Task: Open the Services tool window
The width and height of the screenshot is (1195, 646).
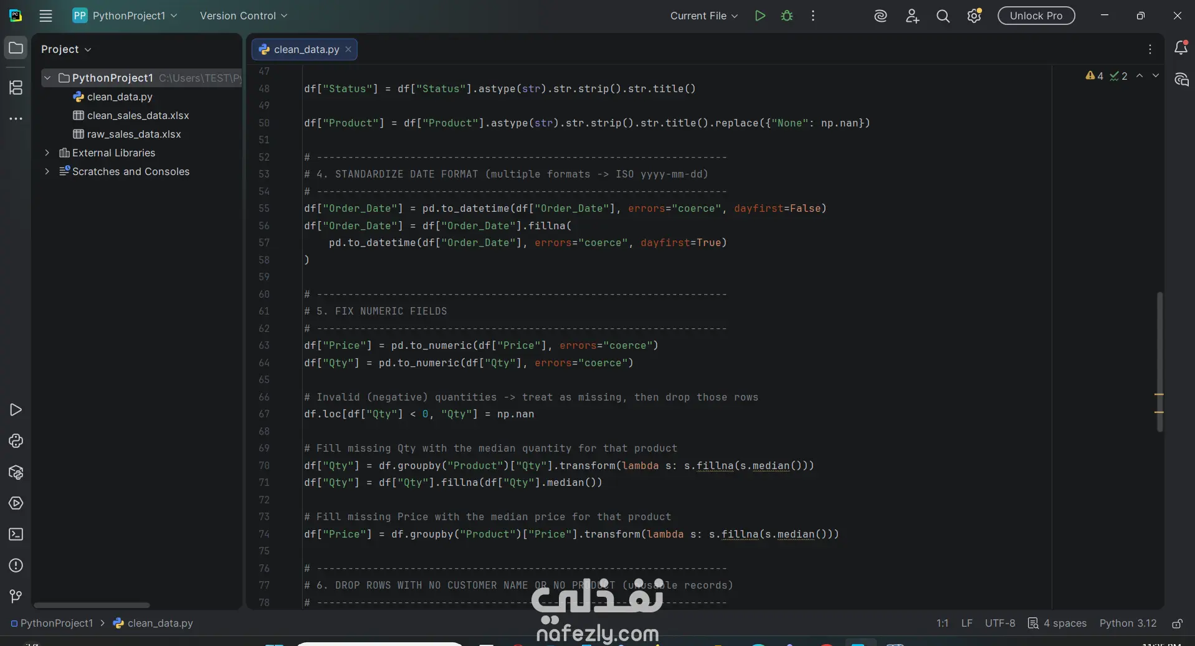Action: (16, 503)
